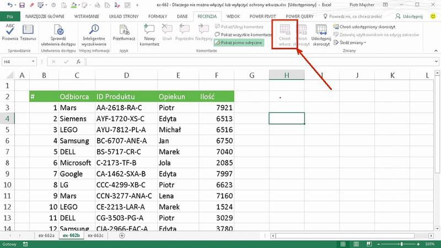Switch to Normal view in status bar

pos(343,244)
